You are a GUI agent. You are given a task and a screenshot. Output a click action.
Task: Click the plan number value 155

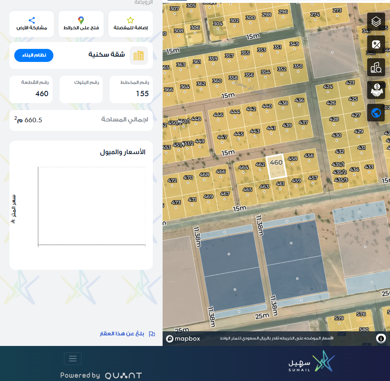(x=142, y=93)
